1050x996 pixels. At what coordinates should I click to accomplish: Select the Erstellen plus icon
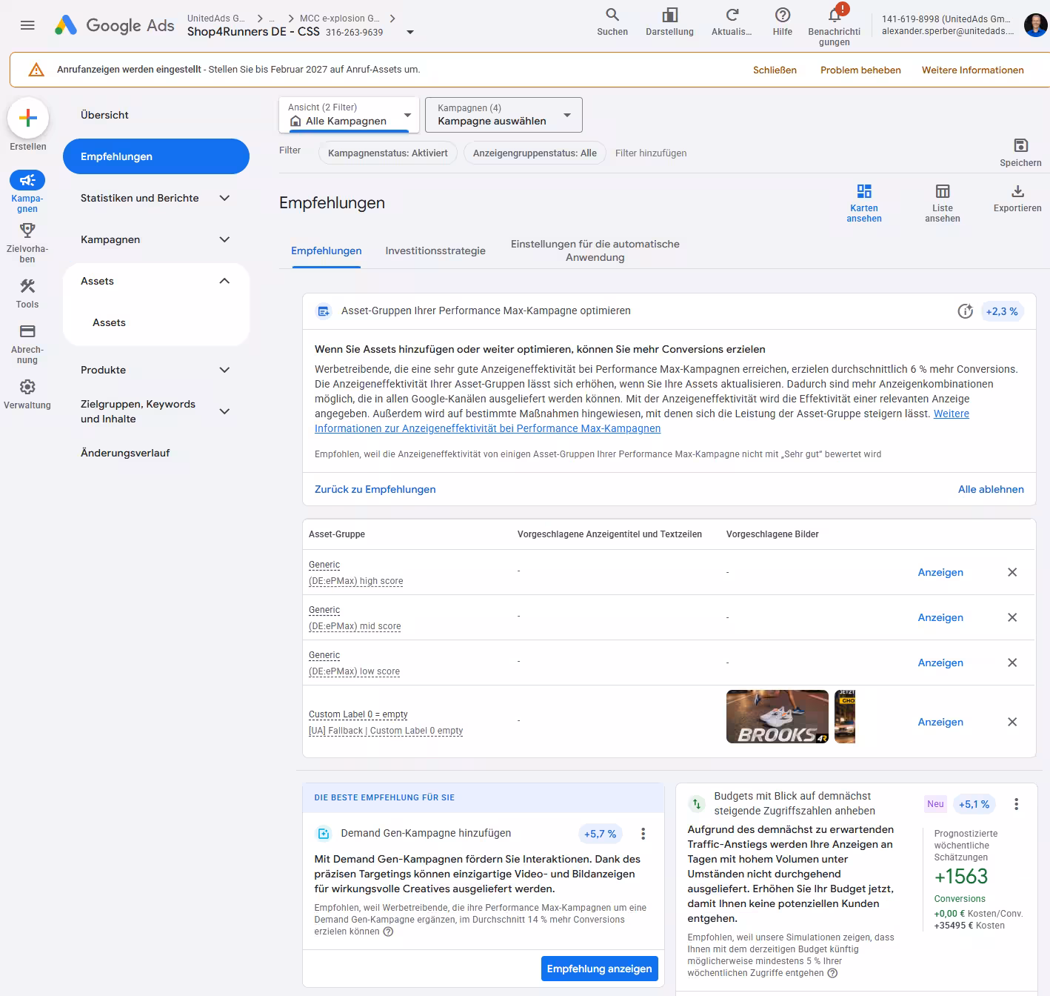pyautogui.click(x=27, y=118)
